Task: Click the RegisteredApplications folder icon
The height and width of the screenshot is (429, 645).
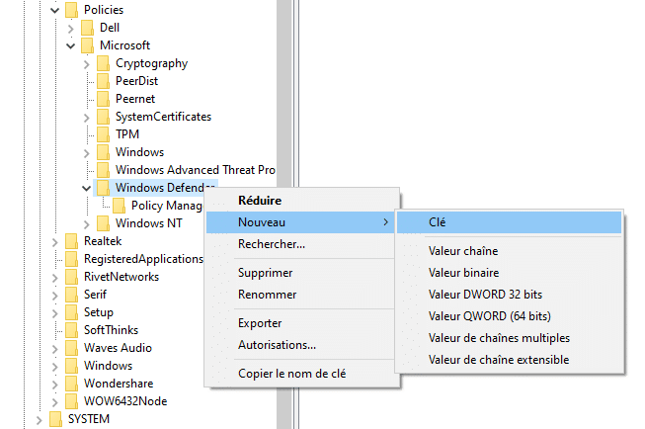Action: point(71,259)
